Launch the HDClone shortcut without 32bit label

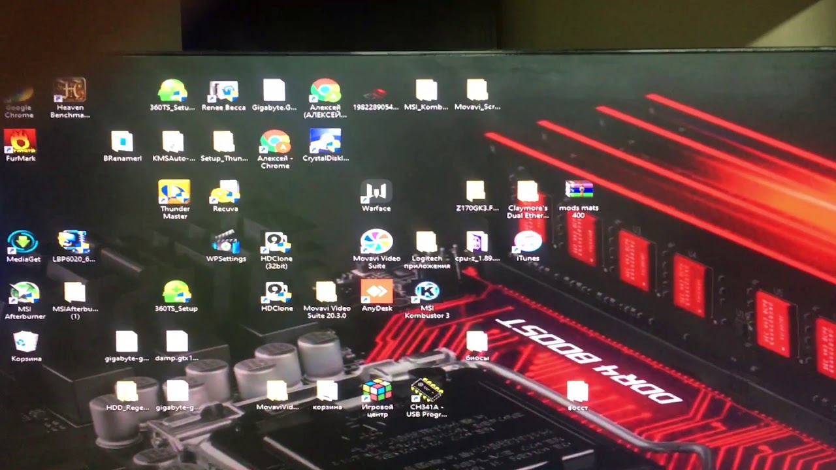[277, 296]
